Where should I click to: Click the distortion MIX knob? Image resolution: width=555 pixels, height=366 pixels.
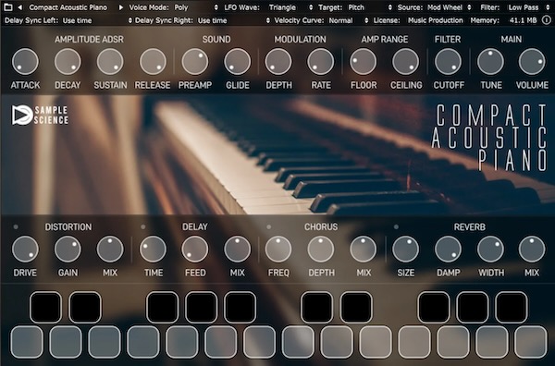coord(110,249)
